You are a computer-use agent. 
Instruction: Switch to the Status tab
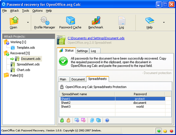coord(66,50)
